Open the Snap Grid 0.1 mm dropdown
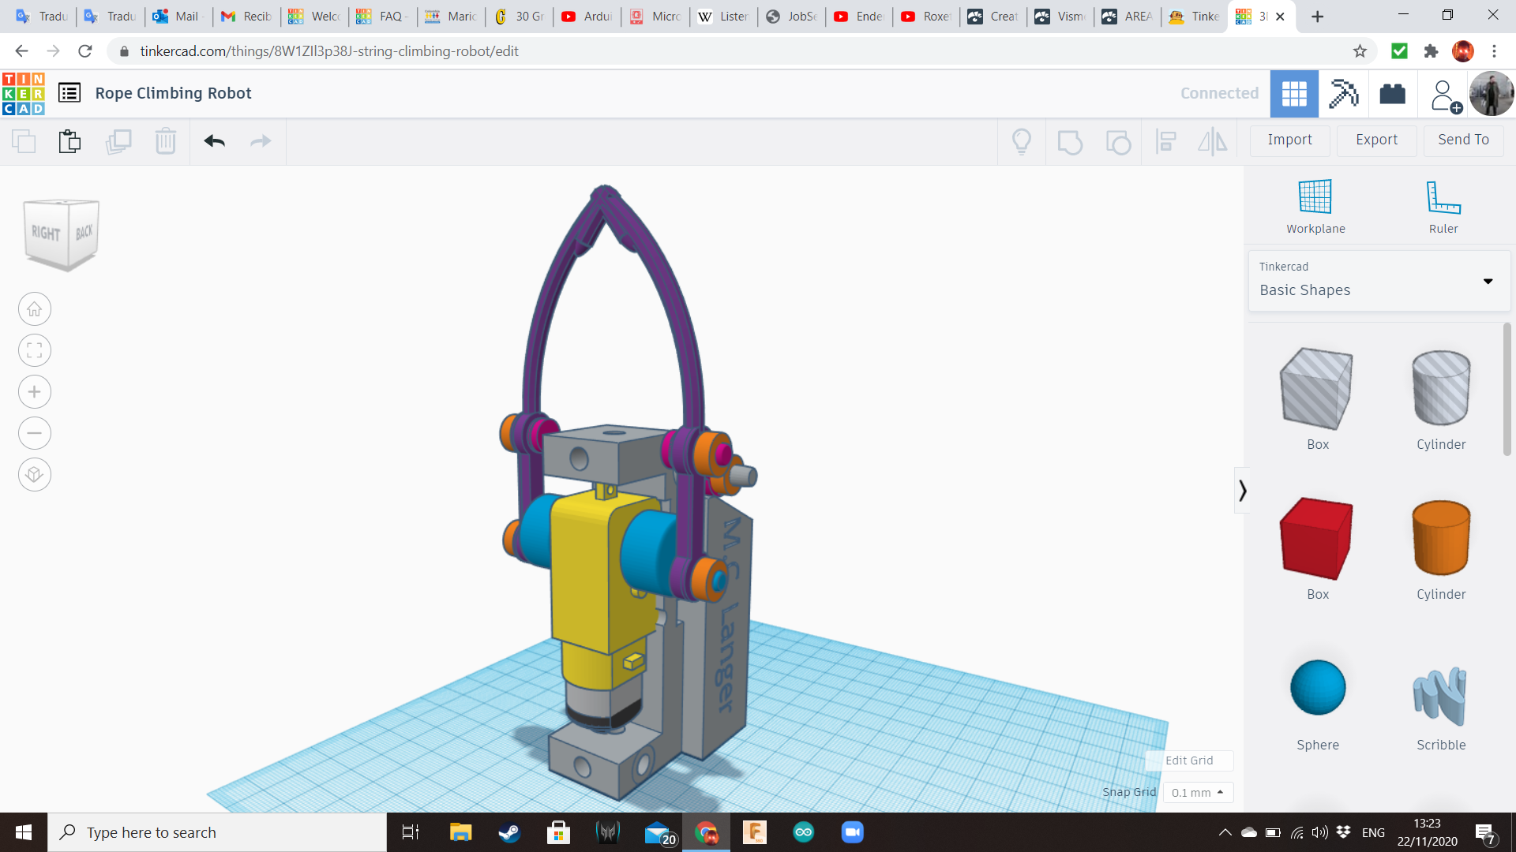The width and height of the screenshot is (1516, 852). coord(1198,792)
